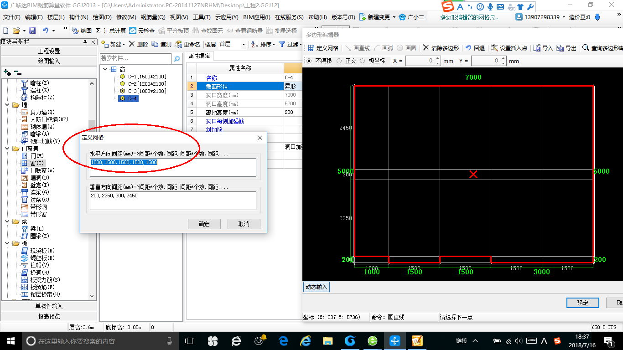Select 剪力墙(Q) in navigation tree

click(42, 112)
